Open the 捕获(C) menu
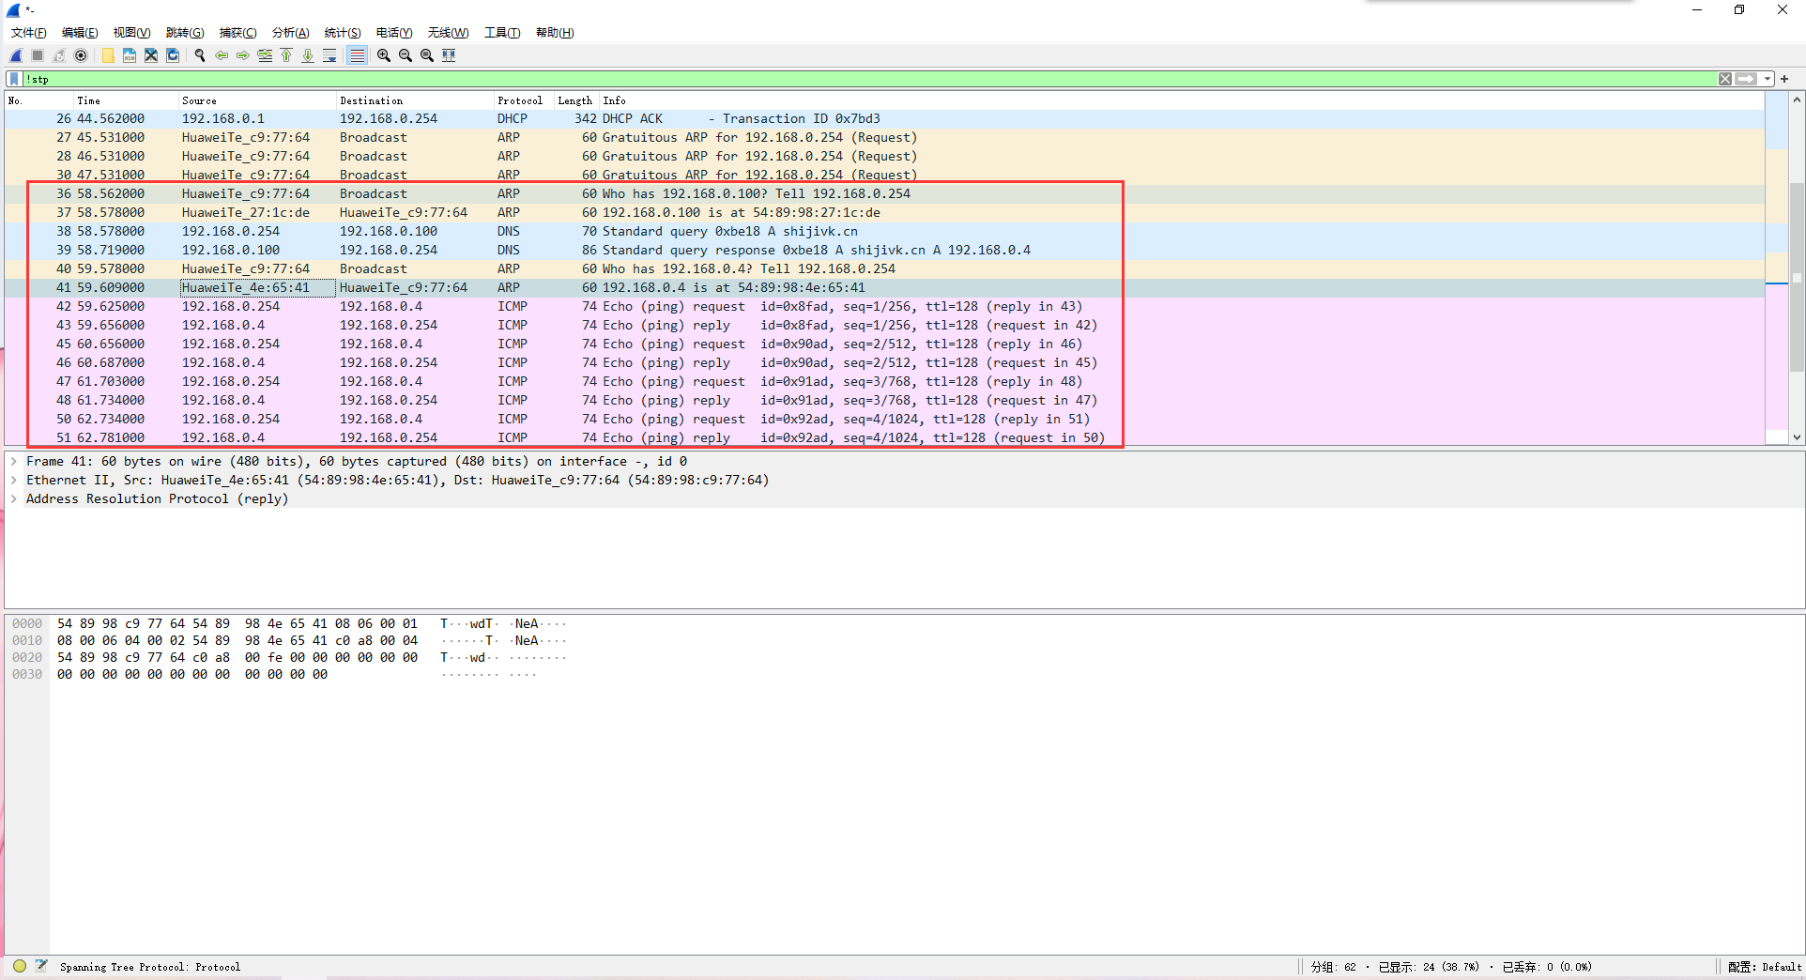Viewport: 1806px width, 980px height. (x=237, y=33)
